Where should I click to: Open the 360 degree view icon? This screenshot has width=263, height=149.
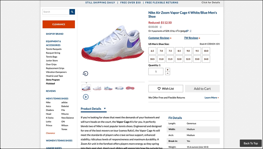tap(85, 74)
